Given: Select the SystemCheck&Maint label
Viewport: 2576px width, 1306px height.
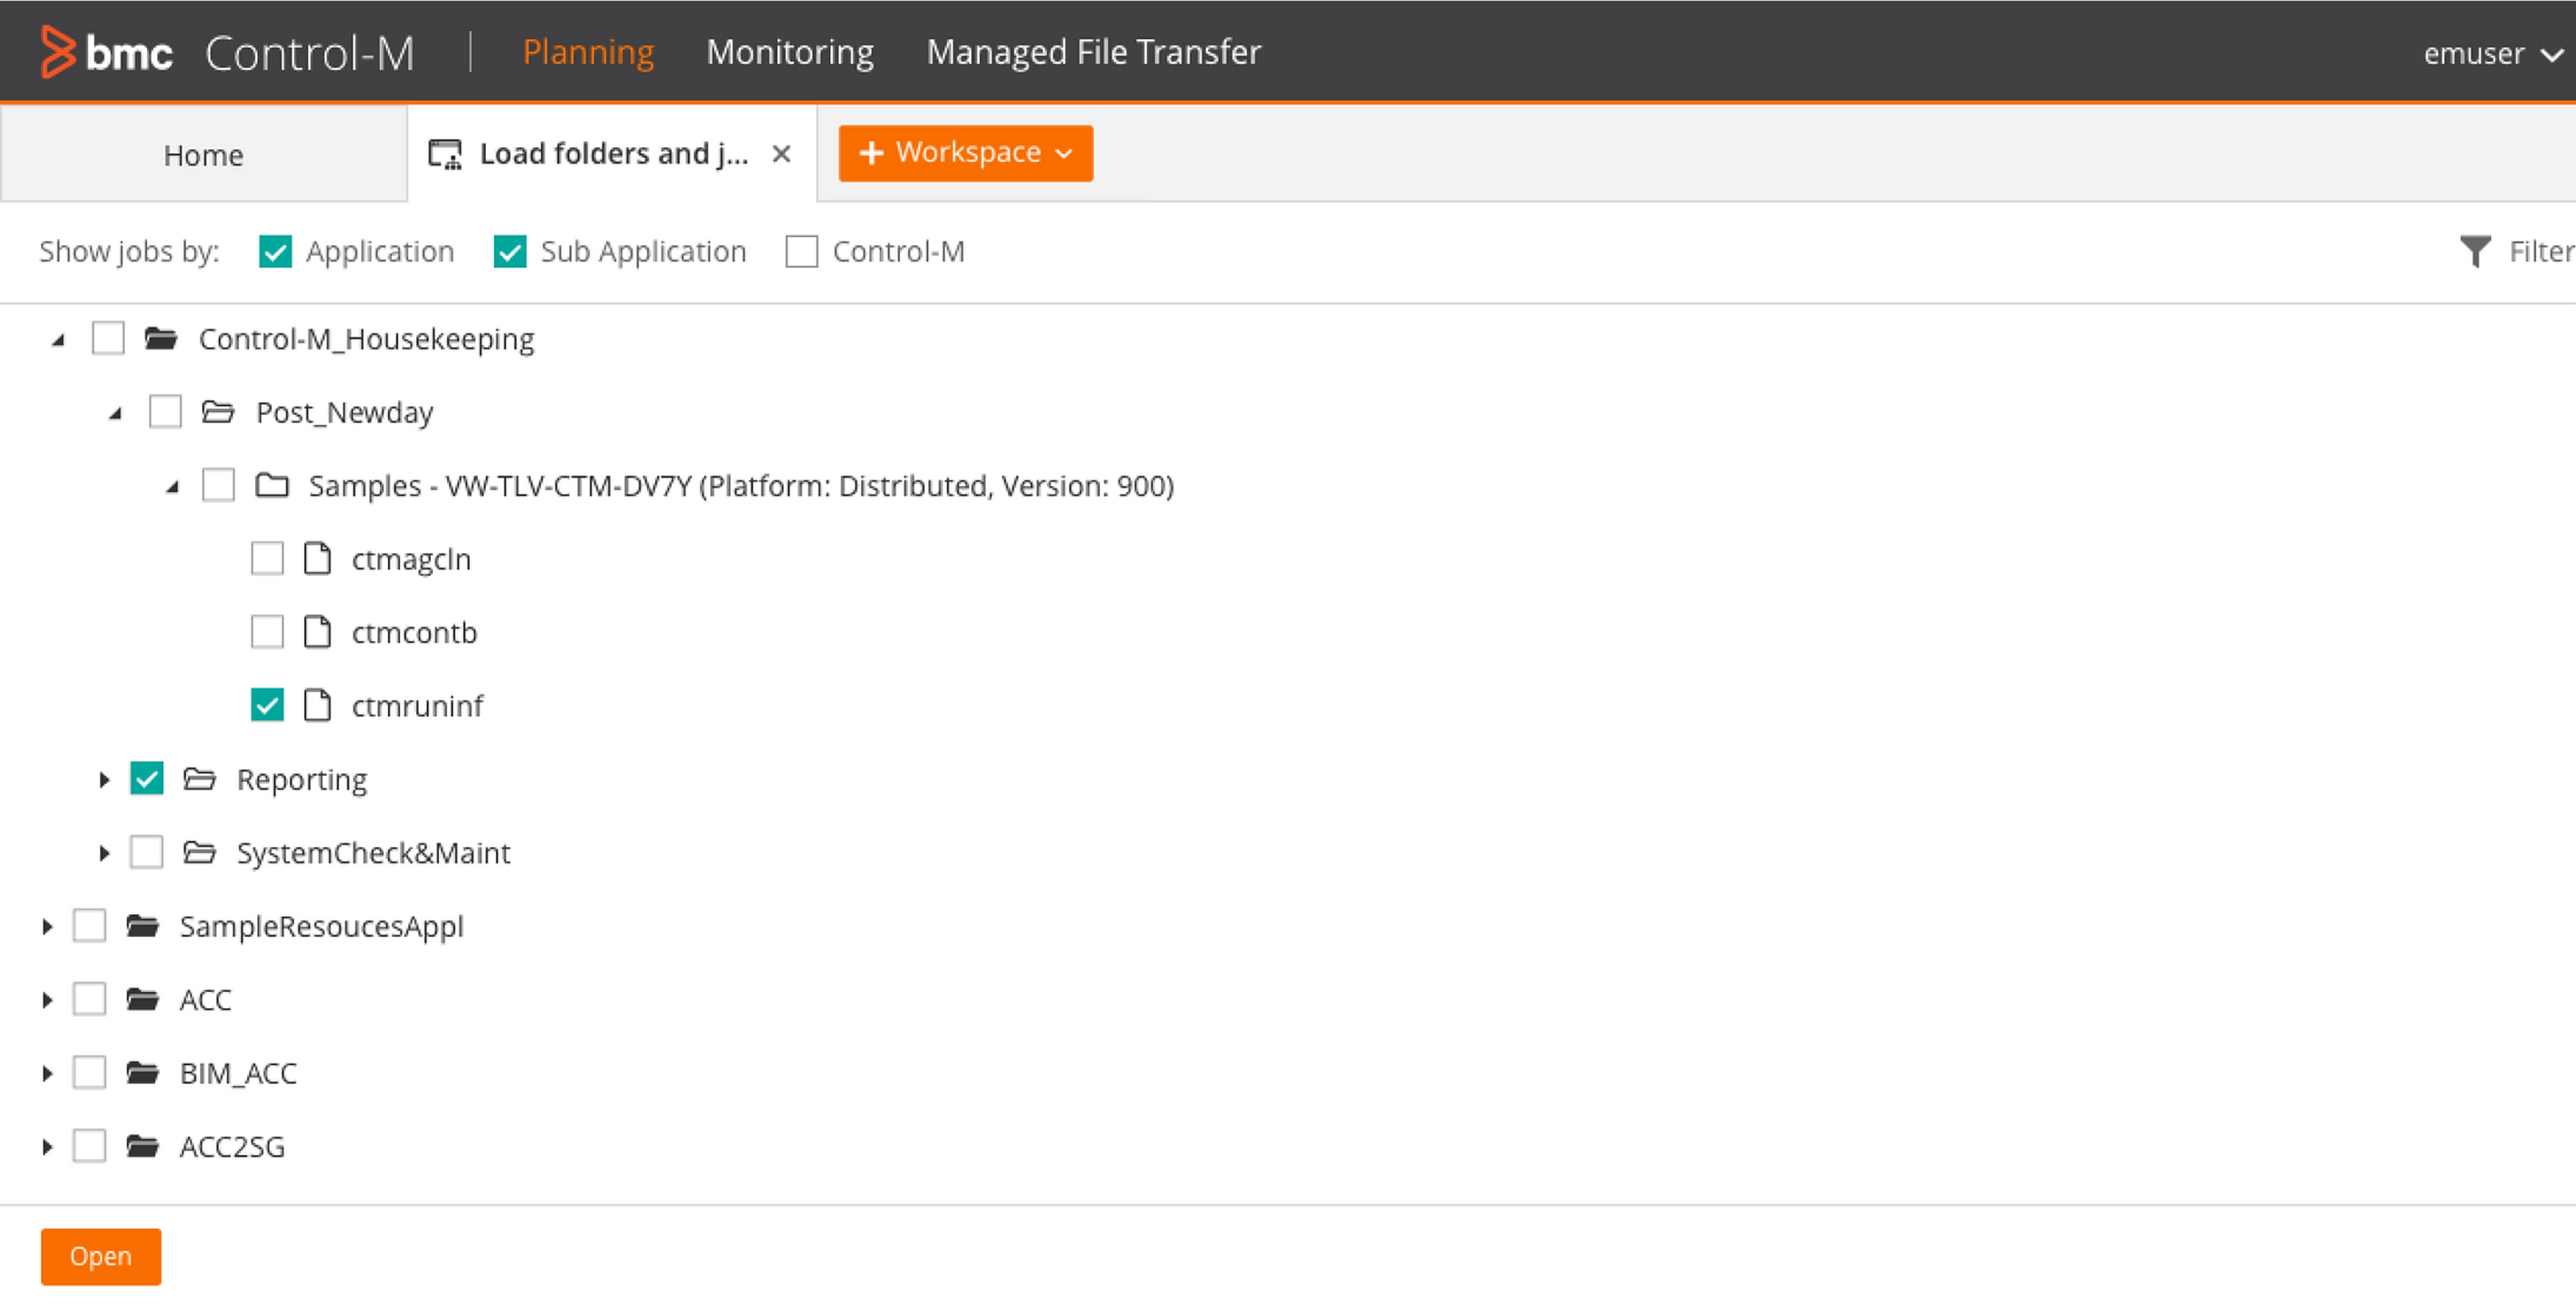Looking at the screenshot, I should pyautogui.click(x=373, y=853).
